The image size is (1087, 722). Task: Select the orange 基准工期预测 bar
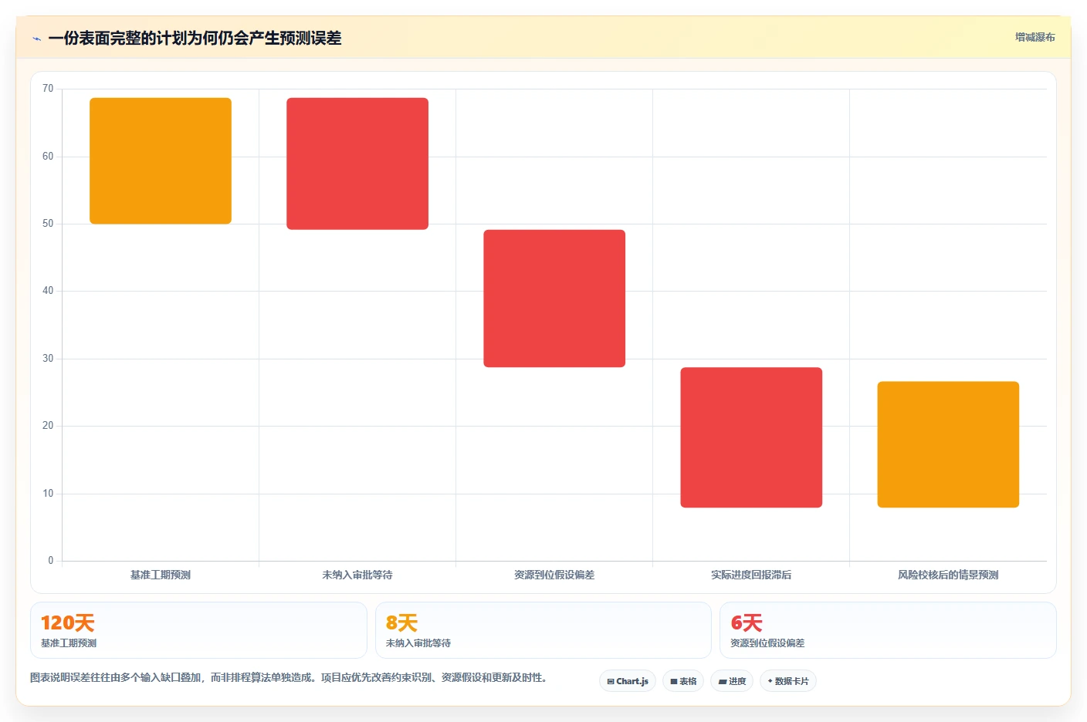(161, 160)
